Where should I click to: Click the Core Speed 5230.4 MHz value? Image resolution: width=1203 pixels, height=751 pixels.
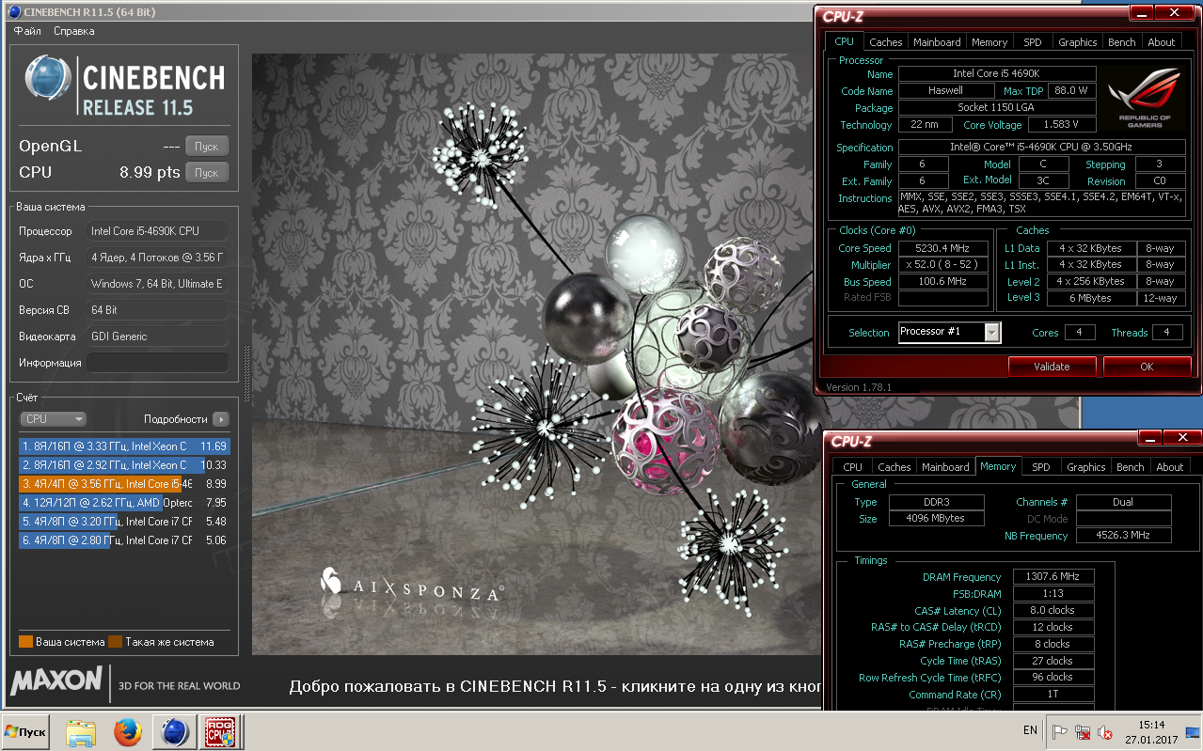pyautogui.click(x=943, y=248)
